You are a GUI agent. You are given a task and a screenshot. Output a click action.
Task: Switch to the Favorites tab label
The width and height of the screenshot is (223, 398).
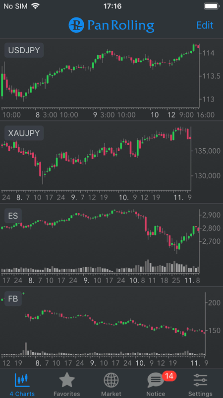[x=67, y=394]
